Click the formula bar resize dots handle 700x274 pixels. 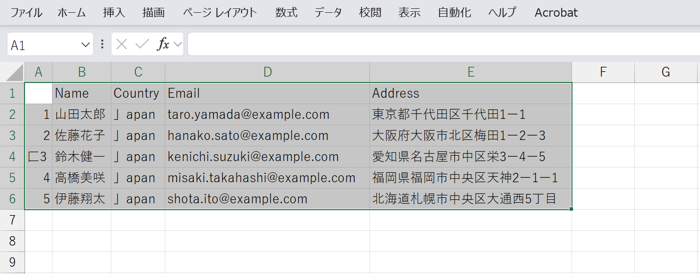coord(102,45)
